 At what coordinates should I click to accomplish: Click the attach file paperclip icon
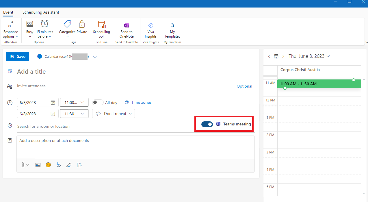(23, 165)
